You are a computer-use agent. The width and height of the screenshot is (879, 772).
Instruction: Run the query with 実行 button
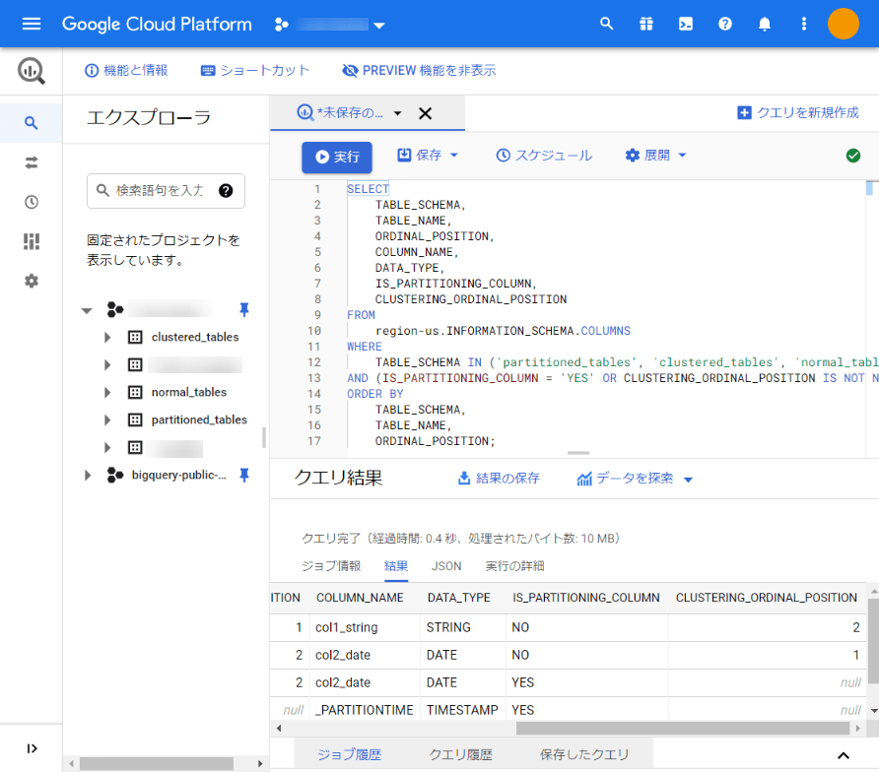338,157
